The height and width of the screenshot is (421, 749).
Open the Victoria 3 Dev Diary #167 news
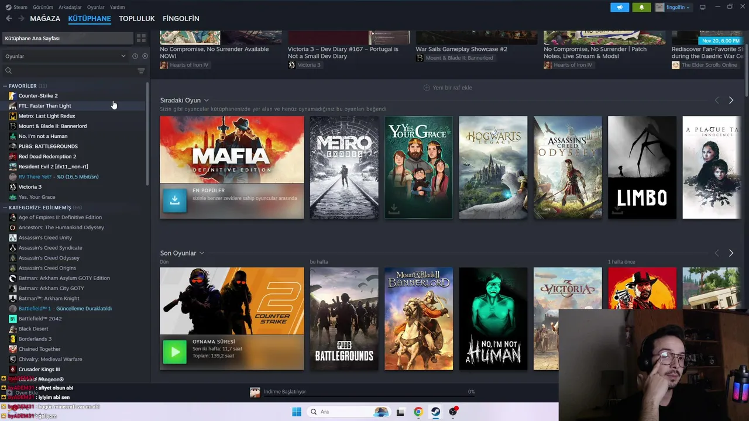click(343, 53)
